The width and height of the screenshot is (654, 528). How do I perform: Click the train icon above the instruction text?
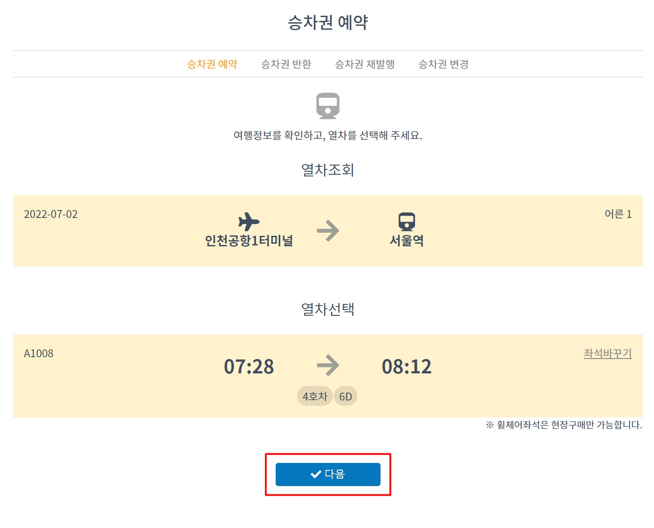pyautogui.click(x=329, y=106)
